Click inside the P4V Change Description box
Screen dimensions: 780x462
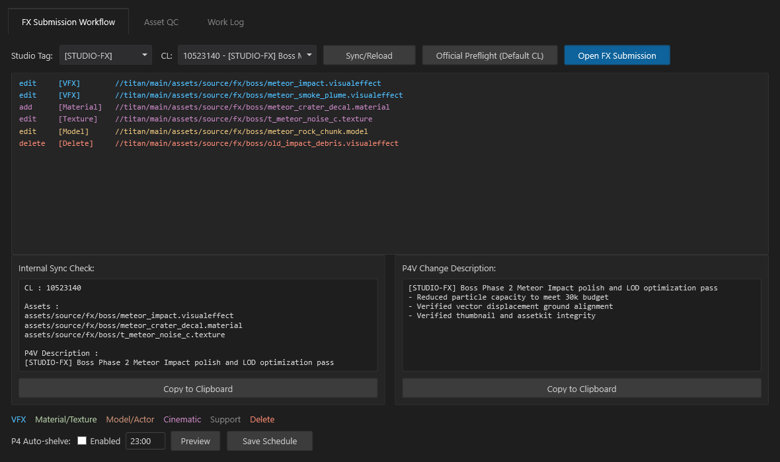tap(582, 325)
